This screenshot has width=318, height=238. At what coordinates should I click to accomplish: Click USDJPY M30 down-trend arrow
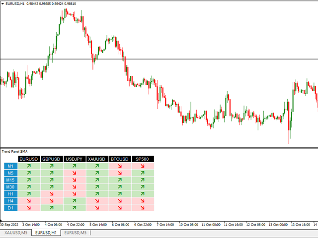tap(75, 187)
